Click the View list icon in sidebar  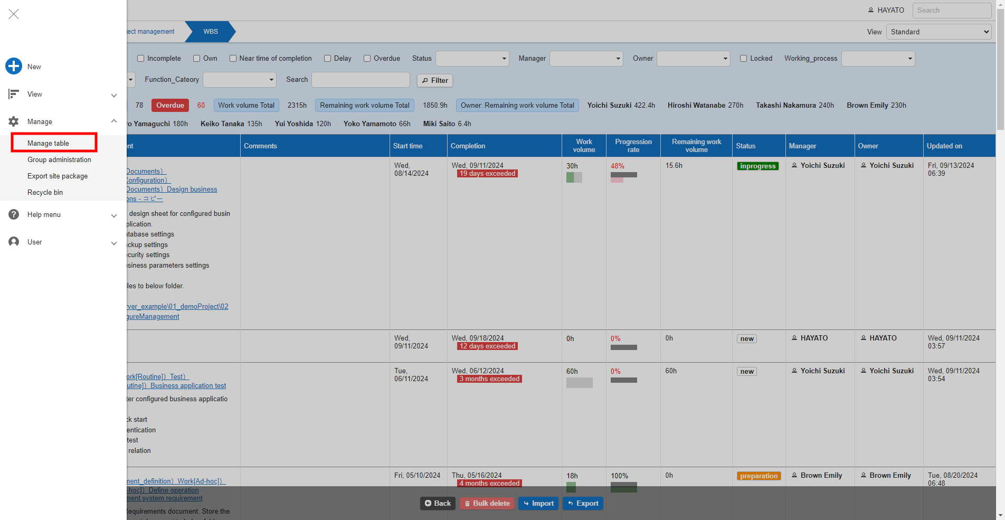coord(14,94)
